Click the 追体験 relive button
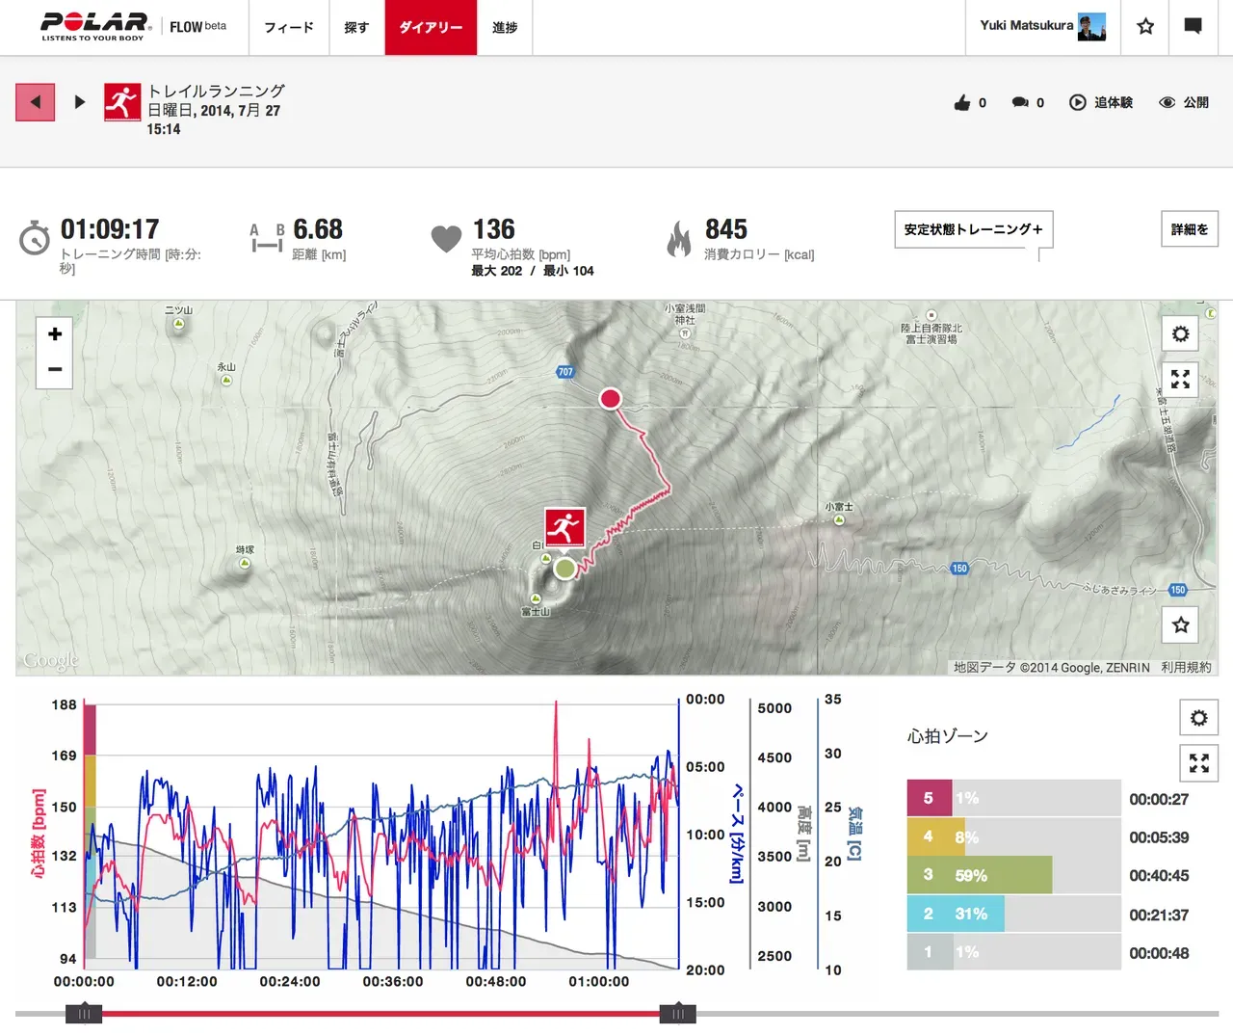Screen dimensions: 1233x1035 coord(1101,103)
